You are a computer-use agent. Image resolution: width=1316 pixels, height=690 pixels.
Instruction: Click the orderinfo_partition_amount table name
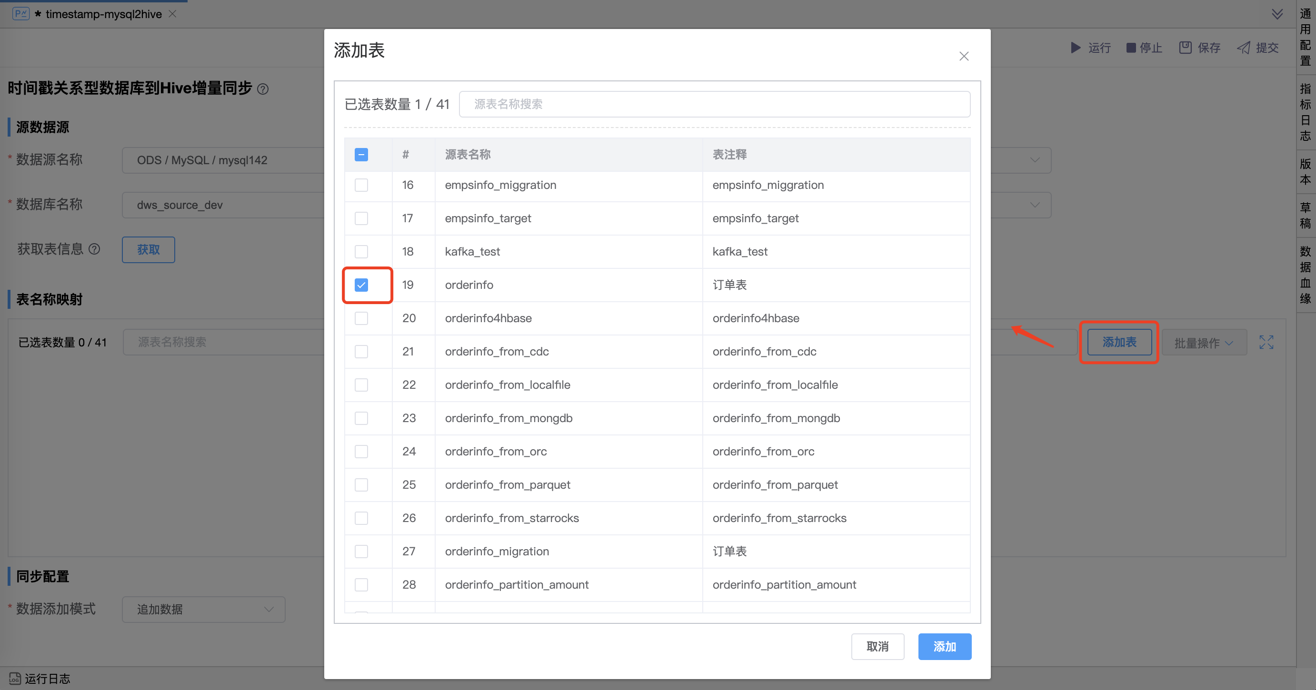(517, 585)
